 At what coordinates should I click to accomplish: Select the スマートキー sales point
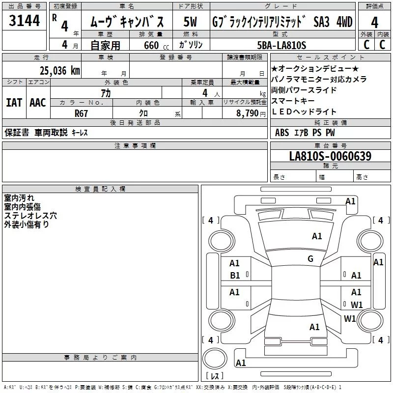293,101
